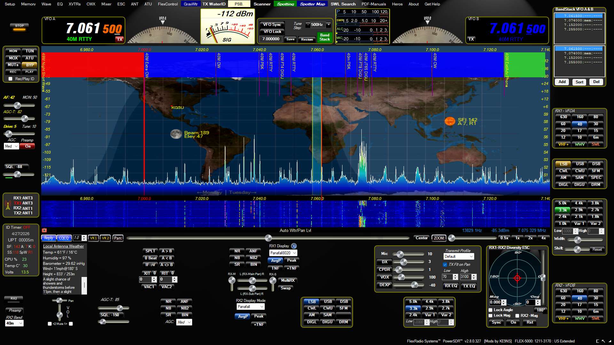Check the Rec/Play ID checkbox
This screenshot has height=345, width=614.
(11, 79)
